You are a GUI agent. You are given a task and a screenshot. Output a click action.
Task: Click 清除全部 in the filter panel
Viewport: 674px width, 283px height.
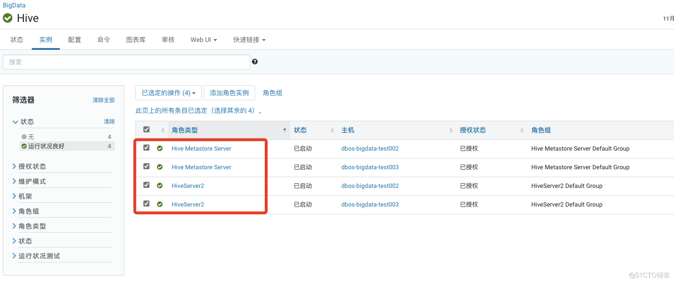click(x=104, y=100)
